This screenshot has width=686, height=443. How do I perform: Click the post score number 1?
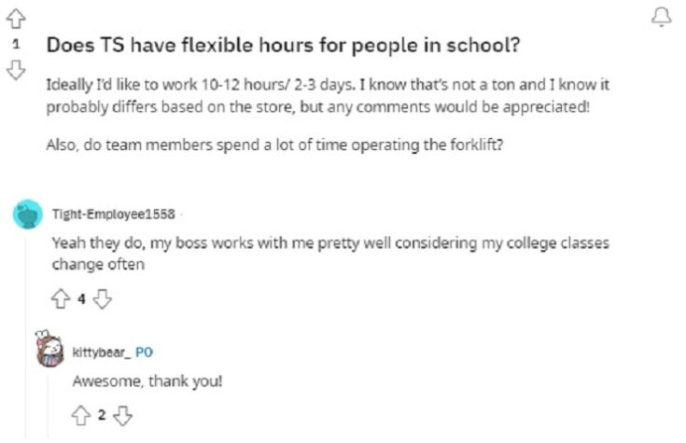click(x=16, y=44)
